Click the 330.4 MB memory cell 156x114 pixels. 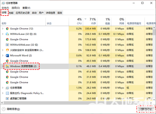click(x=90, y=29)
